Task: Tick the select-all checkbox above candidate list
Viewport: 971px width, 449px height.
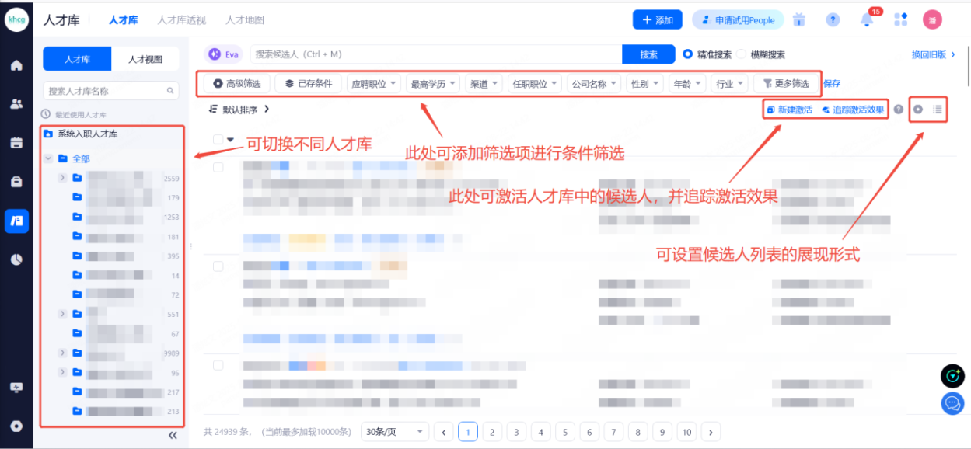Action: point(218,140)
